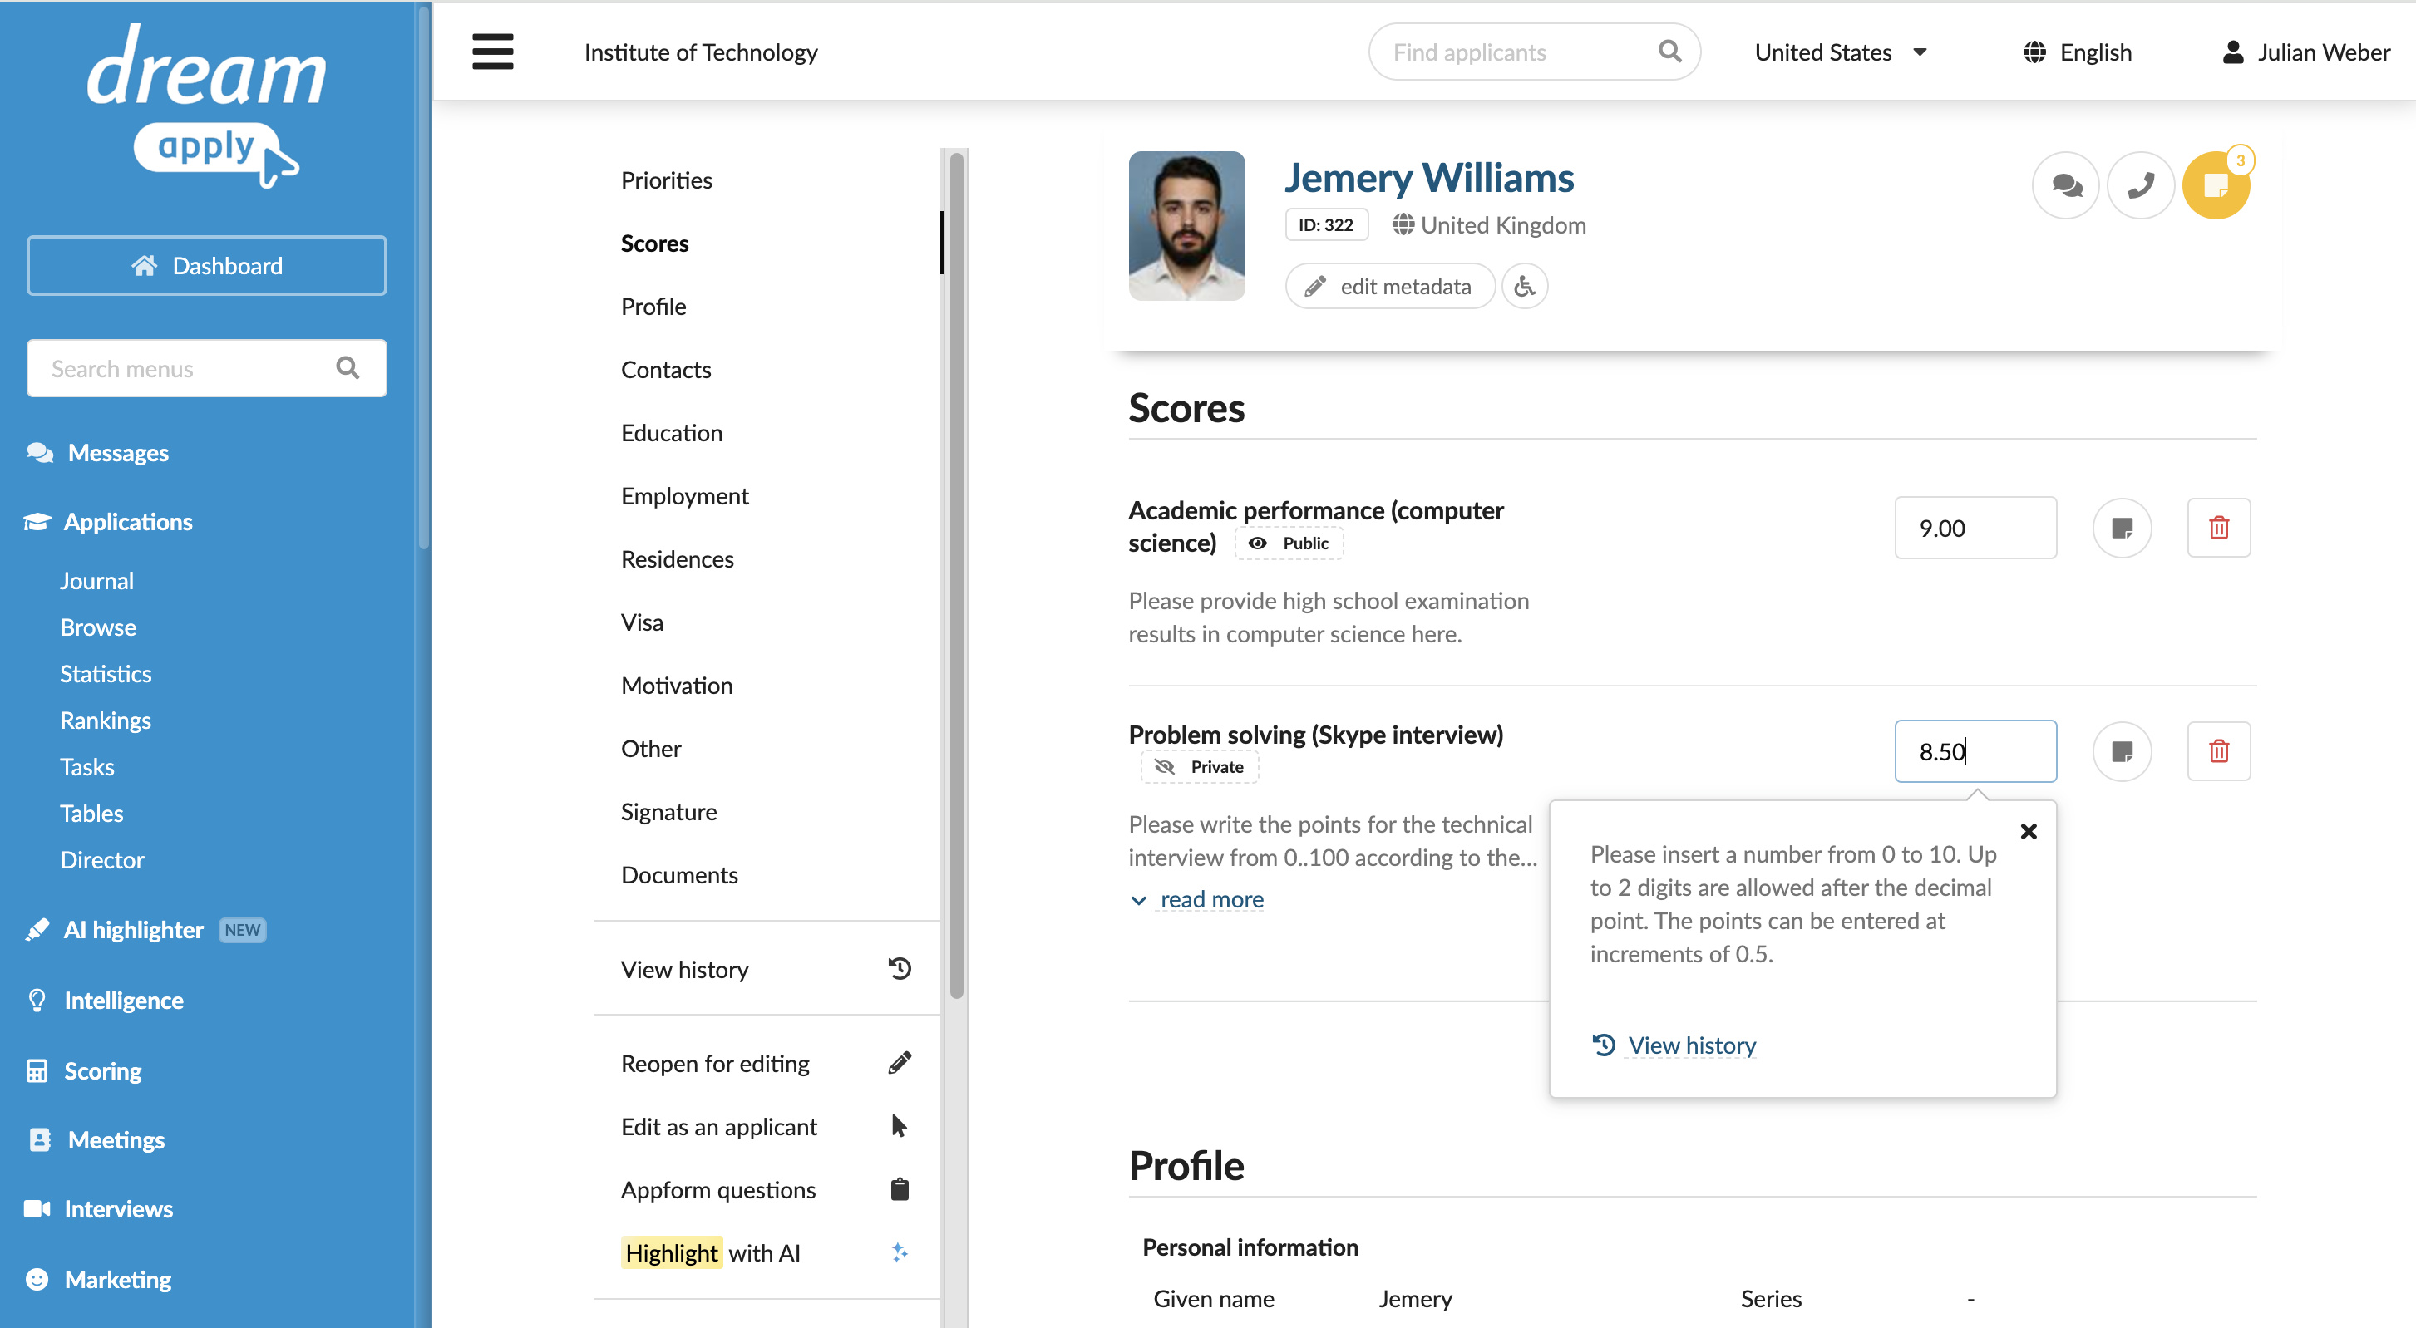Image resolution: width=2416 pixels, height=1328 pixels.
Task: Click the cursor icon next to Edit as an applicant
Action: [900, 1125]
